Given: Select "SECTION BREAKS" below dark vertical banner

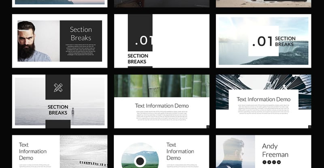Looking at the screenshot, I should point(138,59).
